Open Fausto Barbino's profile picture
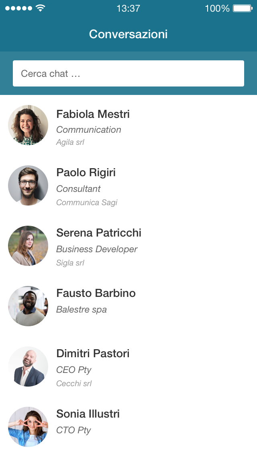Screen dimensions: 257x457 [28, 306]
